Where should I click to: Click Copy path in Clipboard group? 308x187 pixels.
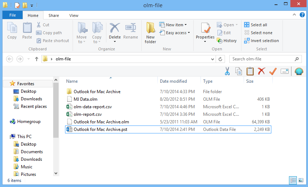pyautogui.click(x=49, y=33)
